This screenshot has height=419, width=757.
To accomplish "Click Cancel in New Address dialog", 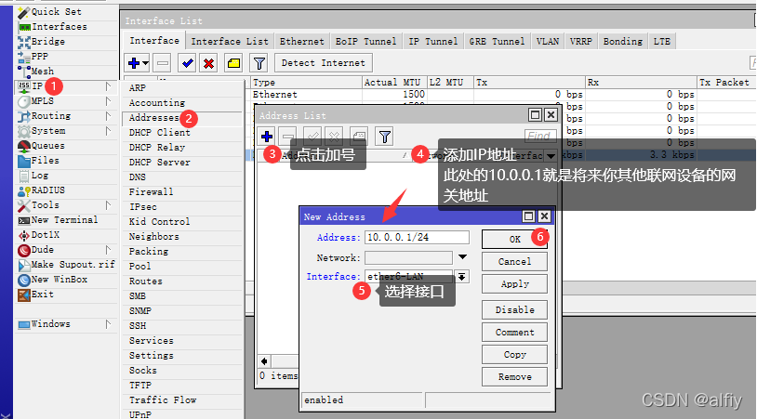I will [x=514, y=261].
